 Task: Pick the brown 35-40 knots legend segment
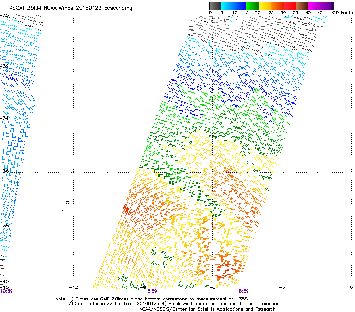[x=302, y=6]
